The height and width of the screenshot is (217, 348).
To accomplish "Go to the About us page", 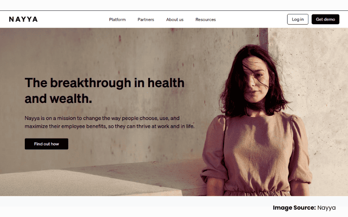I will 175,20.
